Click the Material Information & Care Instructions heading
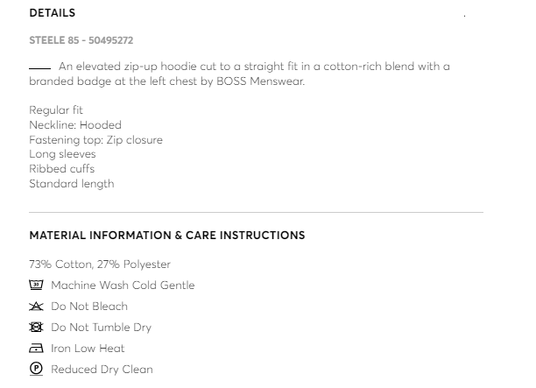 (167, 236)
